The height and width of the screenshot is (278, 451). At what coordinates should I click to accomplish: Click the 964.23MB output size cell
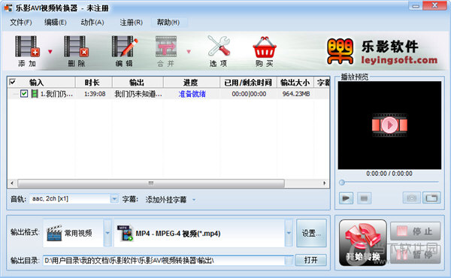[296, 94]
